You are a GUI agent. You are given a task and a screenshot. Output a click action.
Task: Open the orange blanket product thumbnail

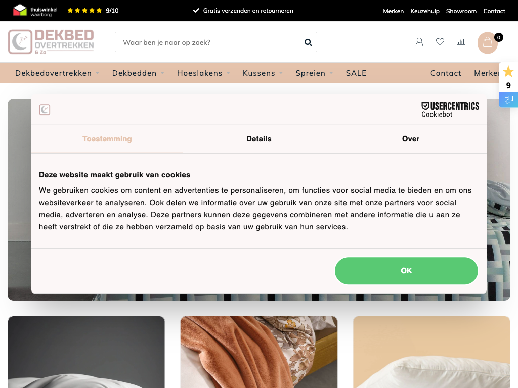(258, 352)
